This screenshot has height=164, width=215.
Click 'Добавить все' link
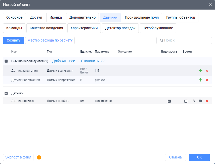click(x=64, y=61)
